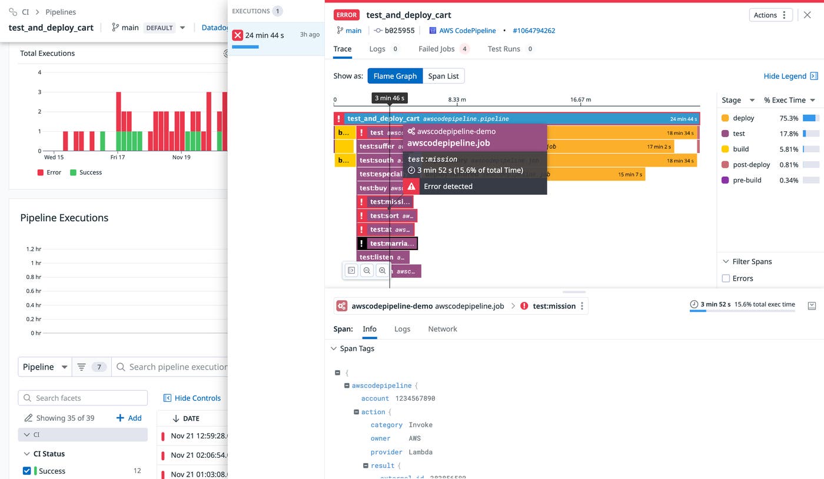The width and height of the screenshot is (824, 479).
Task: Switch to the span Network tab
Action: 442,329
